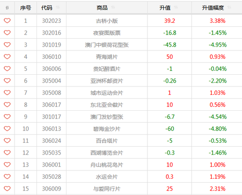Viewport: 242px width, 195px height.
Task: Favorite the 碧海金沙片 row heart icon
Action: (x=7, y=129)
